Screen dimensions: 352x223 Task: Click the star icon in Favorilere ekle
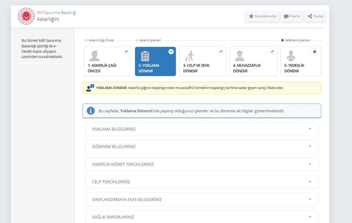click(251, 16)
